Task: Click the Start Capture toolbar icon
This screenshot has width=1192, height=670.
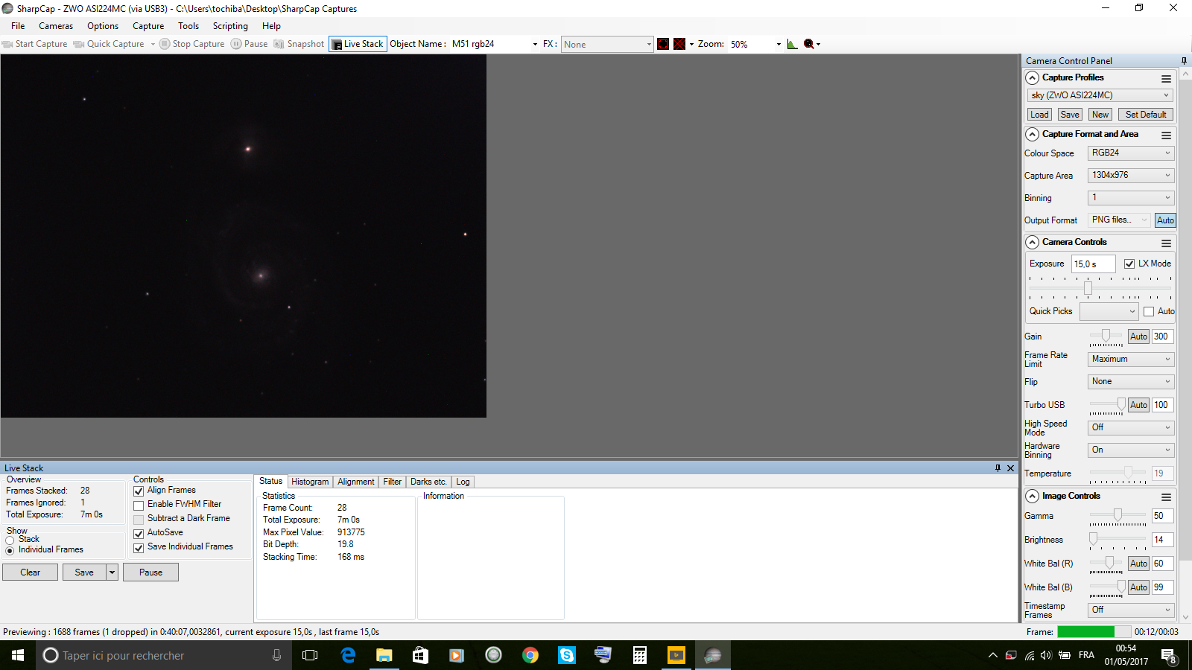Action: tap(7, 44)
